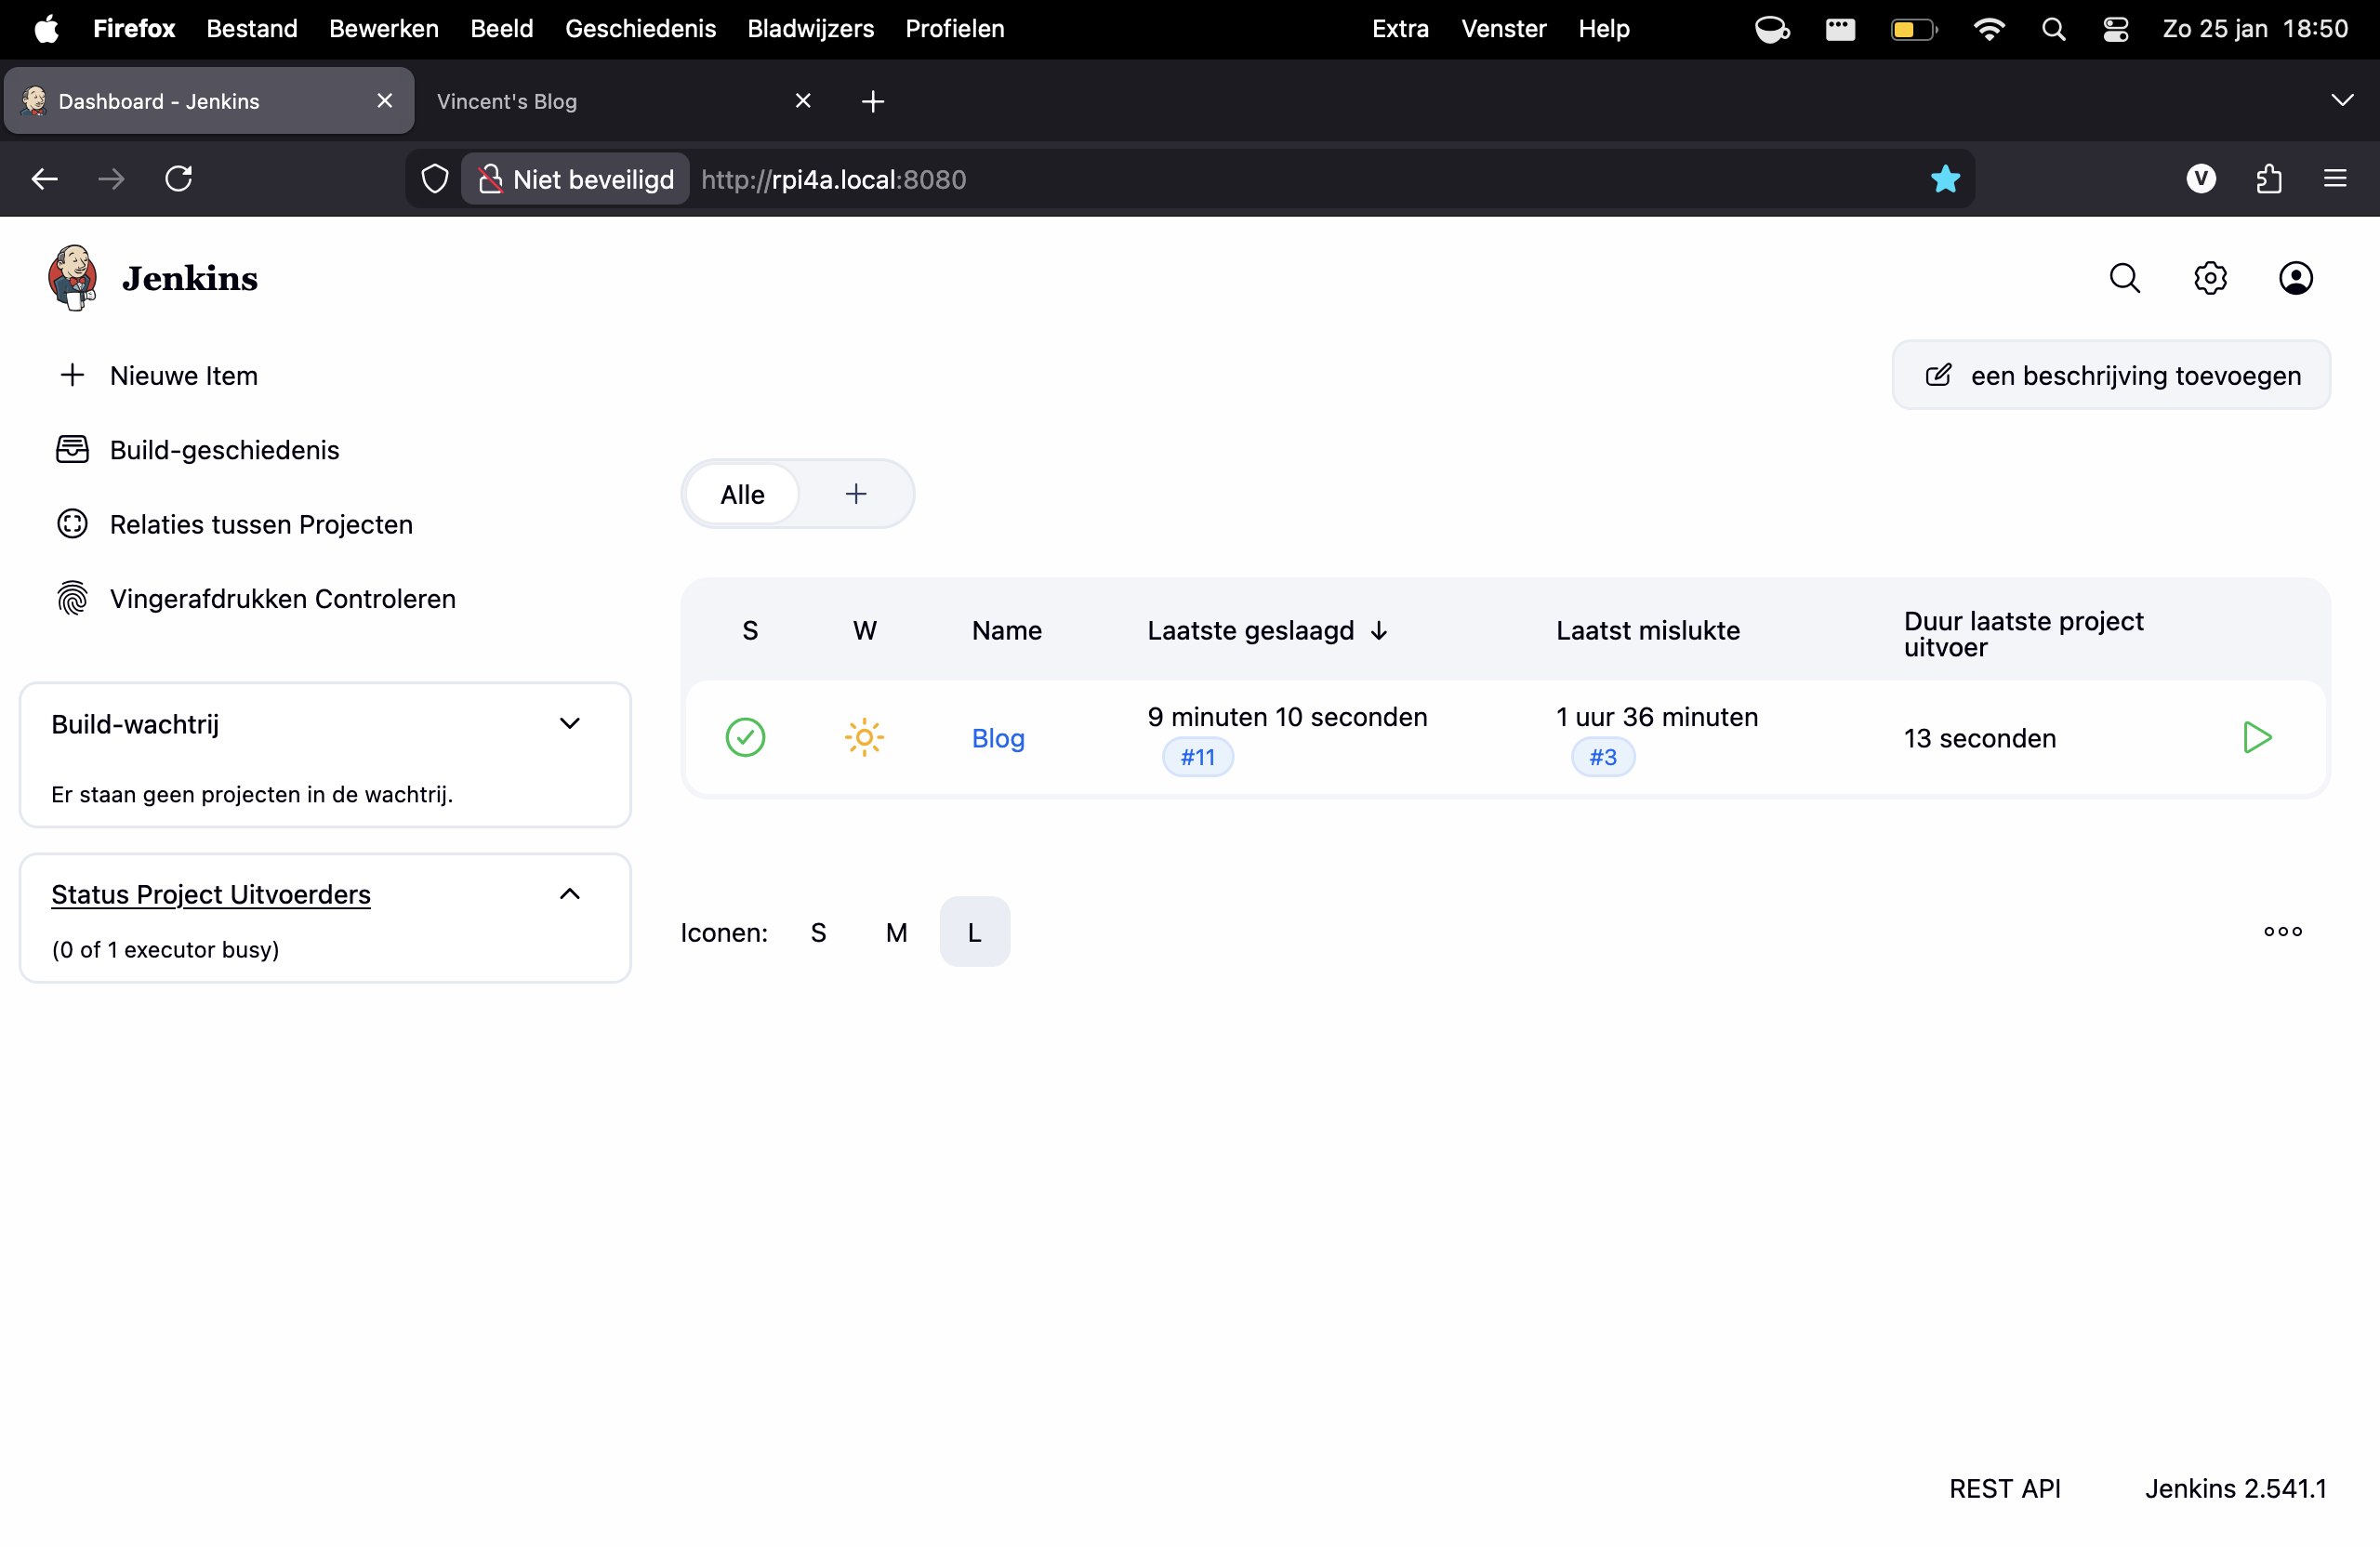Open the user profile icon
2380x1547 pixels.
pos(2296,277)
